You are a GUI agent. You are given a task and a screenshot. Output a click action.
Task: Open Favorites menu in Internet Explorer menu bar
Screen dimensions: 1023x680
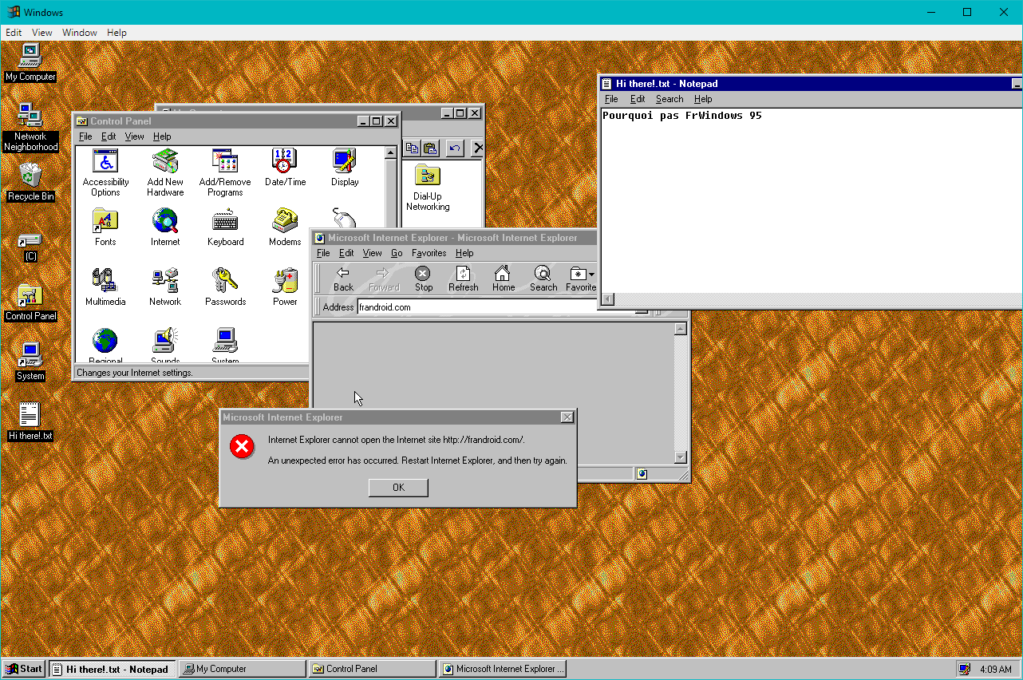click(429, 253)
